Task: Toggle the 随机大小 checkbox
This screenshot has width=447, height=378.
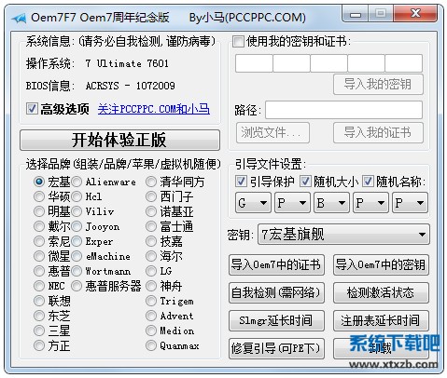Action: (305, 182)
